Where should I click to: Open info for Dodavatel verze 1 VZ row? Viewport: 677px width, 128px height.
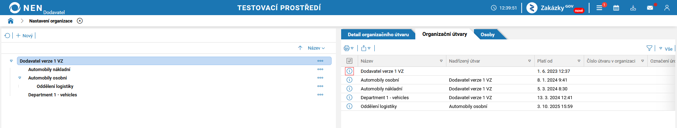349,71
